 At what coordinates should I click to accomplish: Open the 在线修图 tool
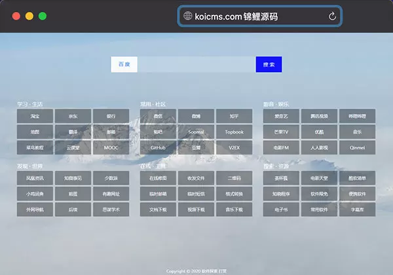(x=158, y=178)
